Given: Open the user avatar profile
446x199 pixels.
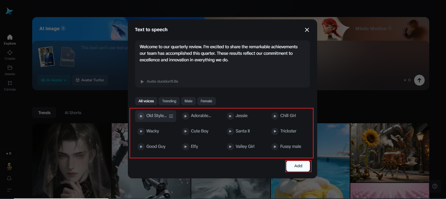Looking at the screenshot, I should [x=9, y=167].
